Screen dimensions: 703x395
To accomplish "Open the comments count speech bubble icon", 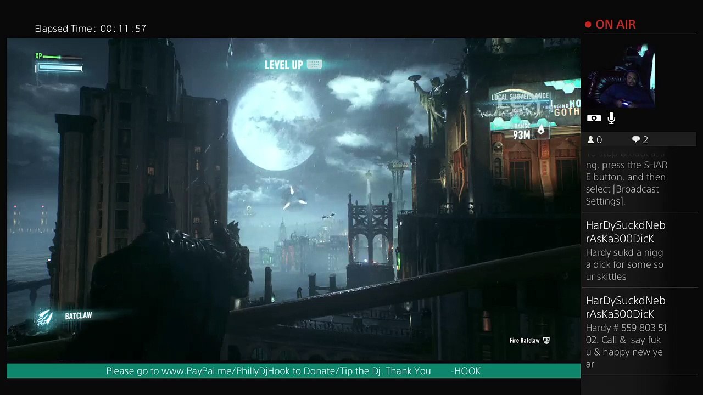I will click(x=636, y=140).
